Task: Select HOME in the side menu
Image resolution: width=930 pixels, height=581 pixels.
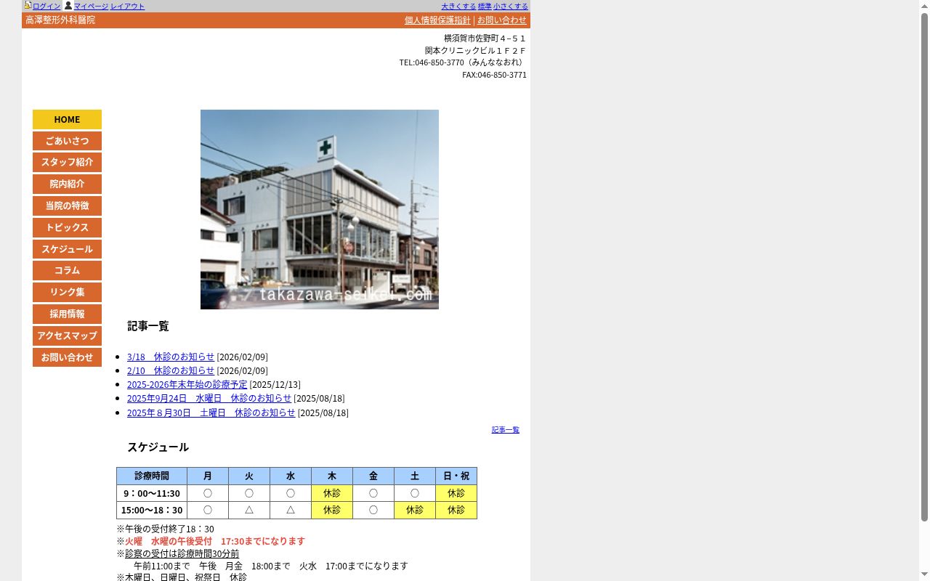Action: (x=67, y=119)
